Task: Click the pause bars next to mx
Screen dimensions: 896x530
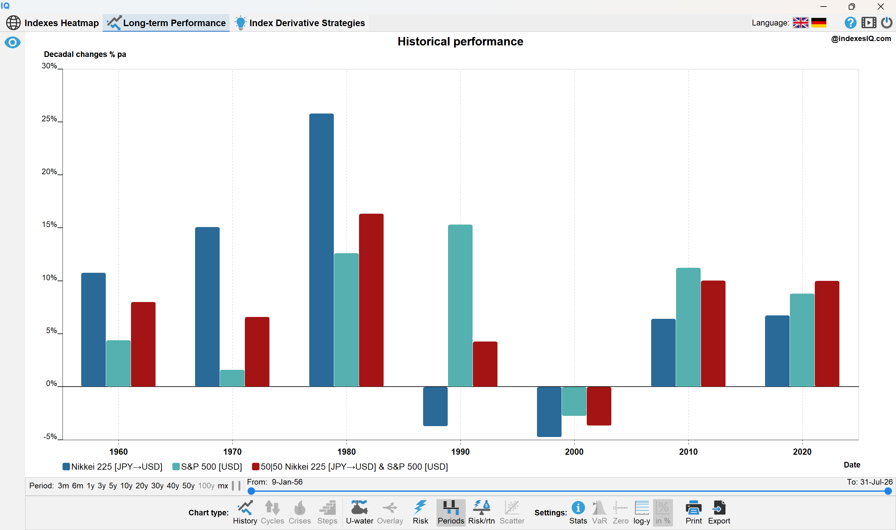Action: pos(236,486)
